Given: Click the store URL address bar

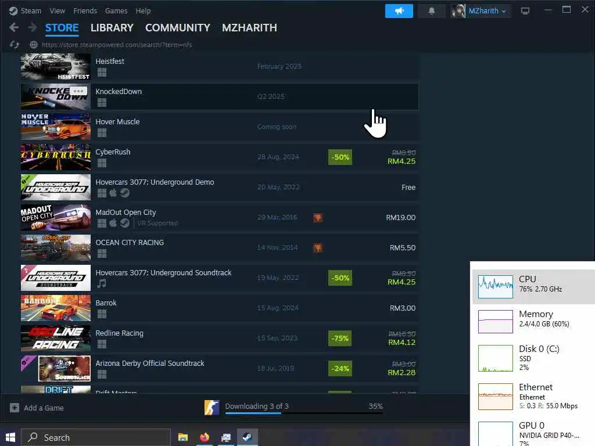Looking at the screenshot, I should 117,45.
